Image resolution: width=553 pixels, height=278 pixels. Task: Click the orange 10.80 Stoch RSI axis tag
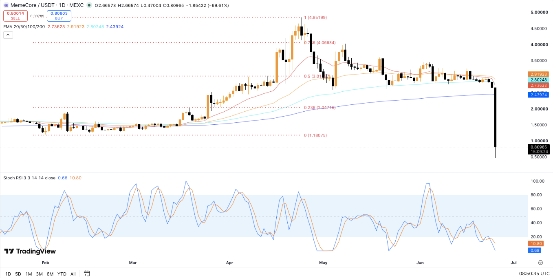coord(536,243)
